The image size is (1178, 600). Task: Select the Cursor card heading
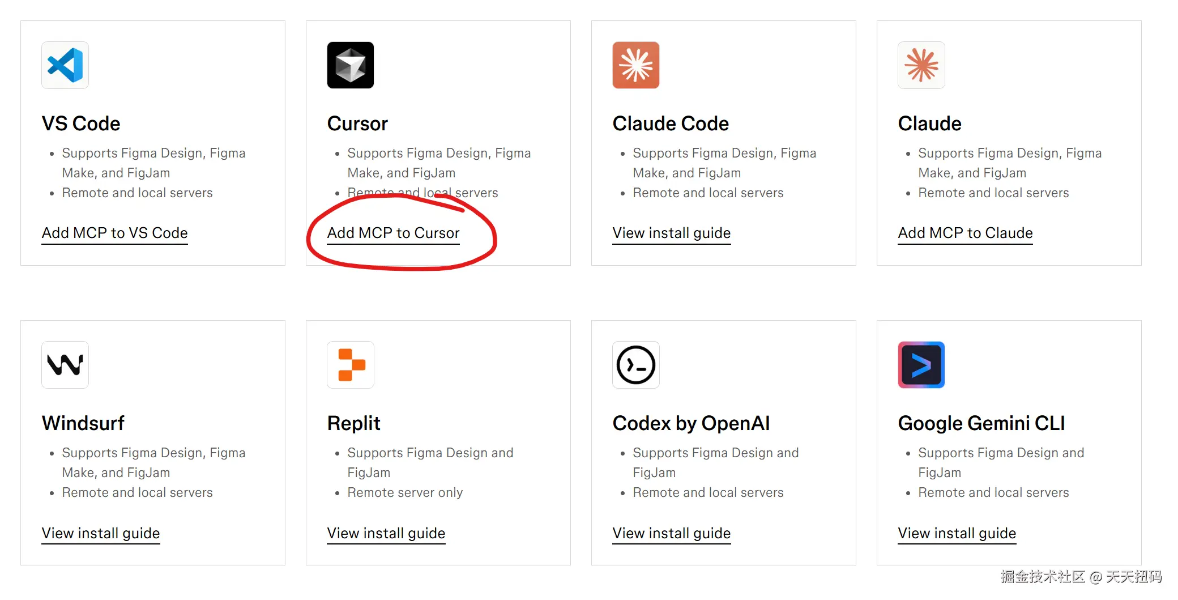click(357, 124)
